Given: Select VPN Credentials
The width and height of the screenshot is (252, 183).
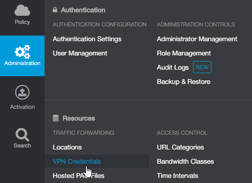Looking at the screenshot, I should tap(77, 162).
